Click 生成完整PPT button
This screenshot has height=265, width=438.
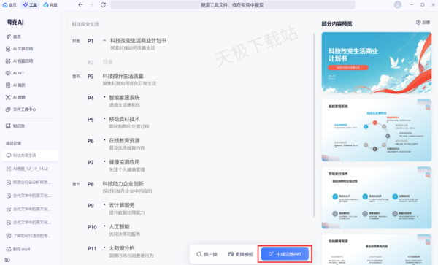[285, 254]
